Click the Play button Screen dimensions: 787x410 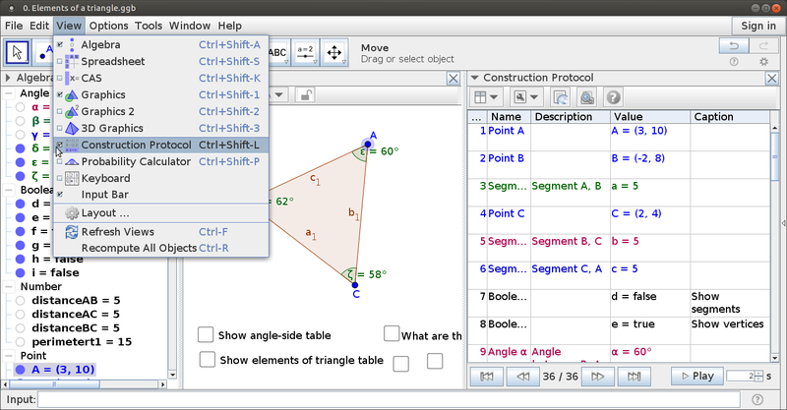click(697, 376)
